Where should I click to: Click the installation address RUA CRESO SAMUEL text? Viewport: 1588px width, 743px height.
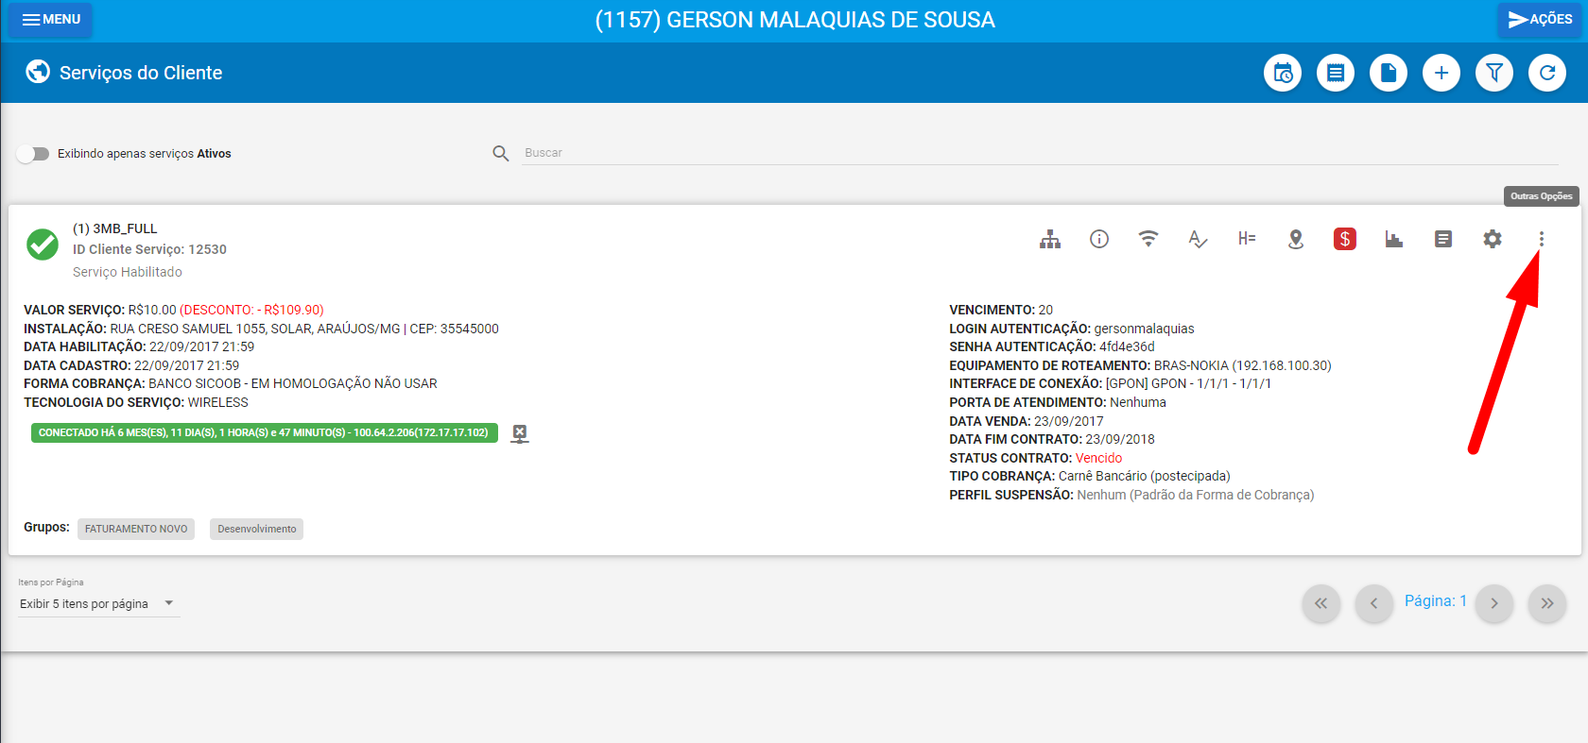304,329
